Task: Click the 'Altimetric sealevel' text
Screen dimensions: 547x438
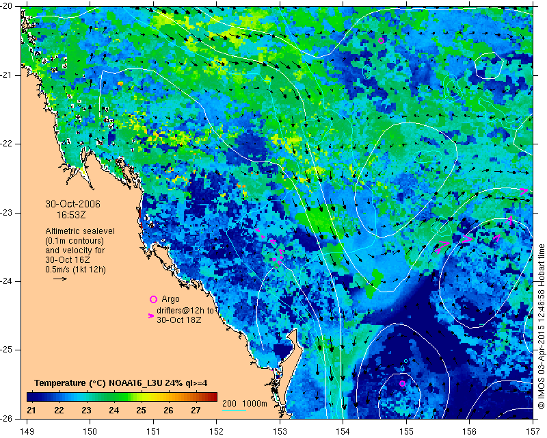Action: pos(80,231)
